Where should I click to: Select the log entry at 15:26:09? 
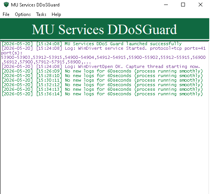tap(102, 71)
